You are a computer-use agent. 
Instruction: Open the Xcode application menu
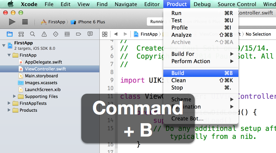[x=29, y=4]
